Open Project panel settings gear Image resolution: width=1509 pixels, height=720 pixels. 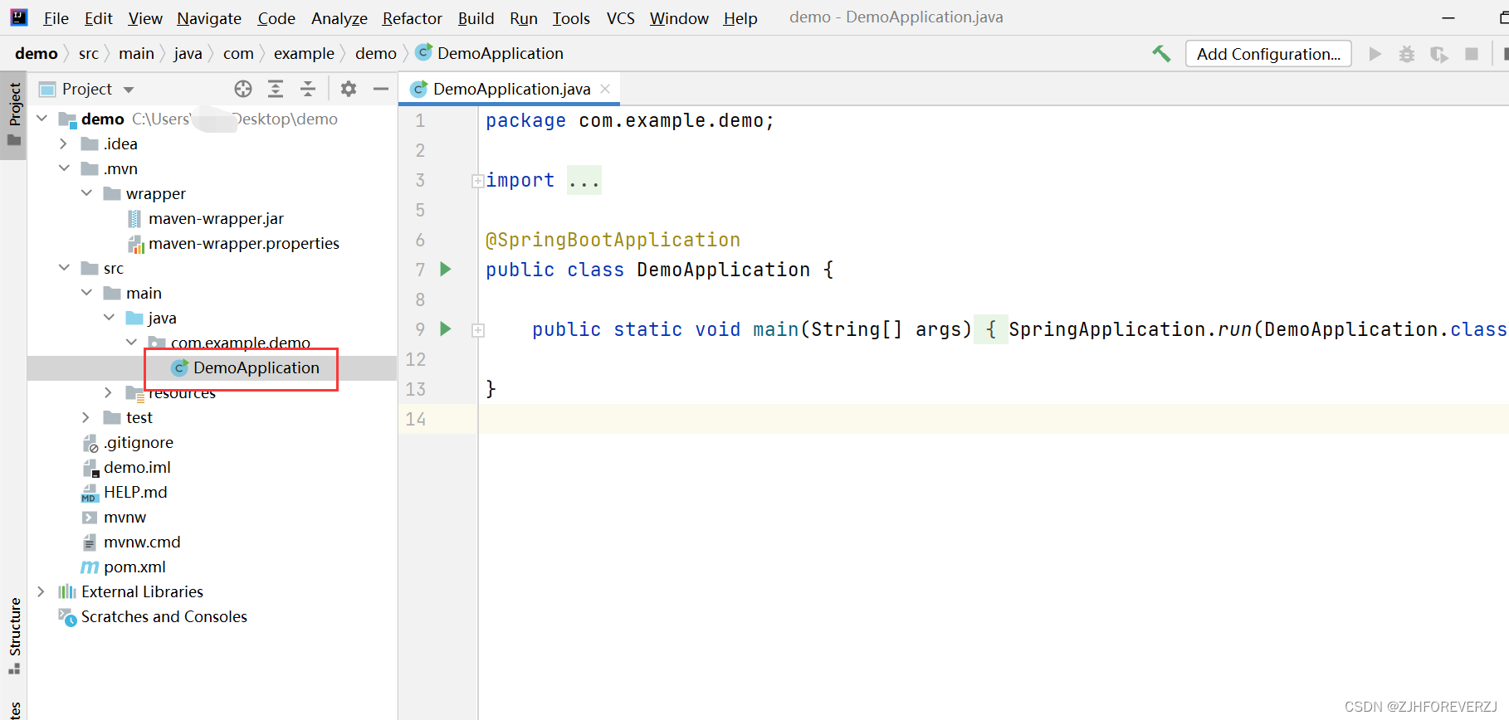(349, 89)
